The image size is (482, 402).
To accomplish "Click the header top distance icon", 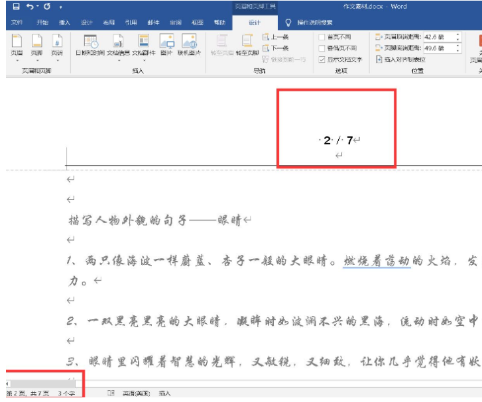I will pos(379,37).
